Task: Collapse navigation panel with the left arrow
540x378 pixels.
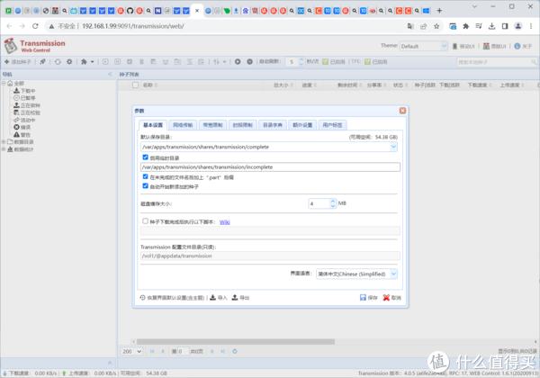Action: (x=110, y=74)
